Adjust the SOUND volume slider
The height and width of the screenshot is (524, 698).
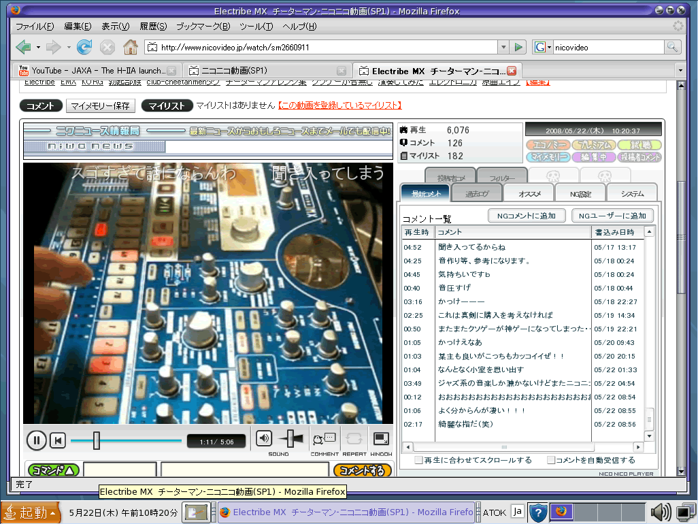click(290, 438)
